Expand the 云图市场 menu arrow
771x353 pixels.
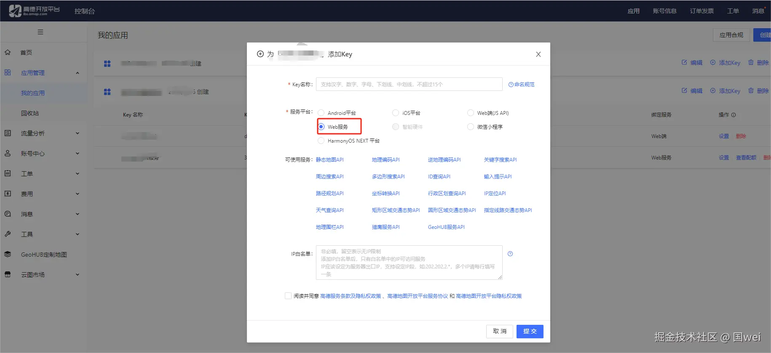(78, 274)
